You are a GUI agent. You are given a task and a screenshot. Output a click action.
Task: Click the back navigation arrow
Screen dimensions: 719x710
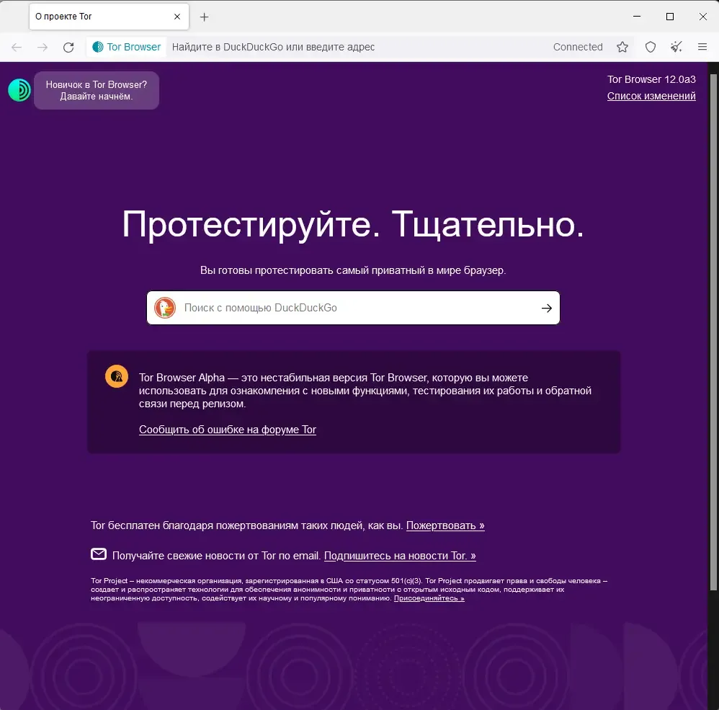tap(17, 48)
